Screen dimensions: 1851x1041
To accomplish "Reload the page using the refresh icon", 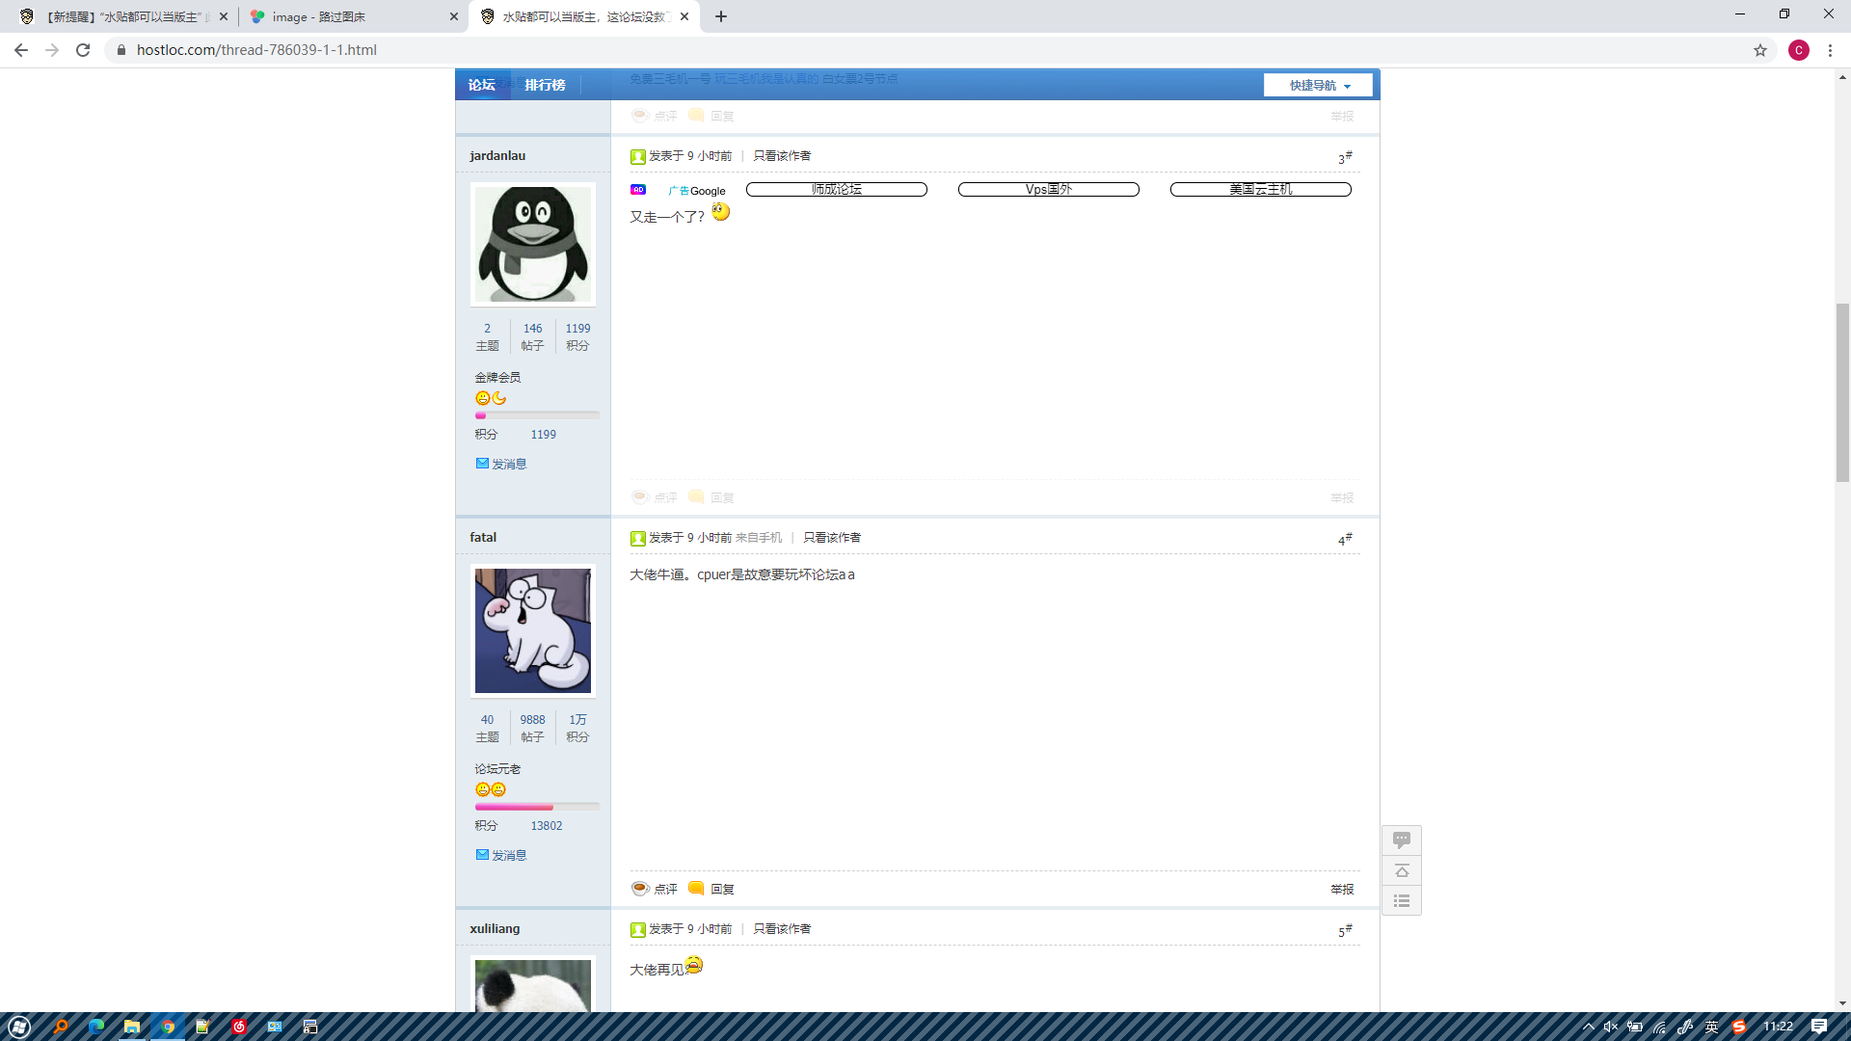I will click(x=83, y=50).
